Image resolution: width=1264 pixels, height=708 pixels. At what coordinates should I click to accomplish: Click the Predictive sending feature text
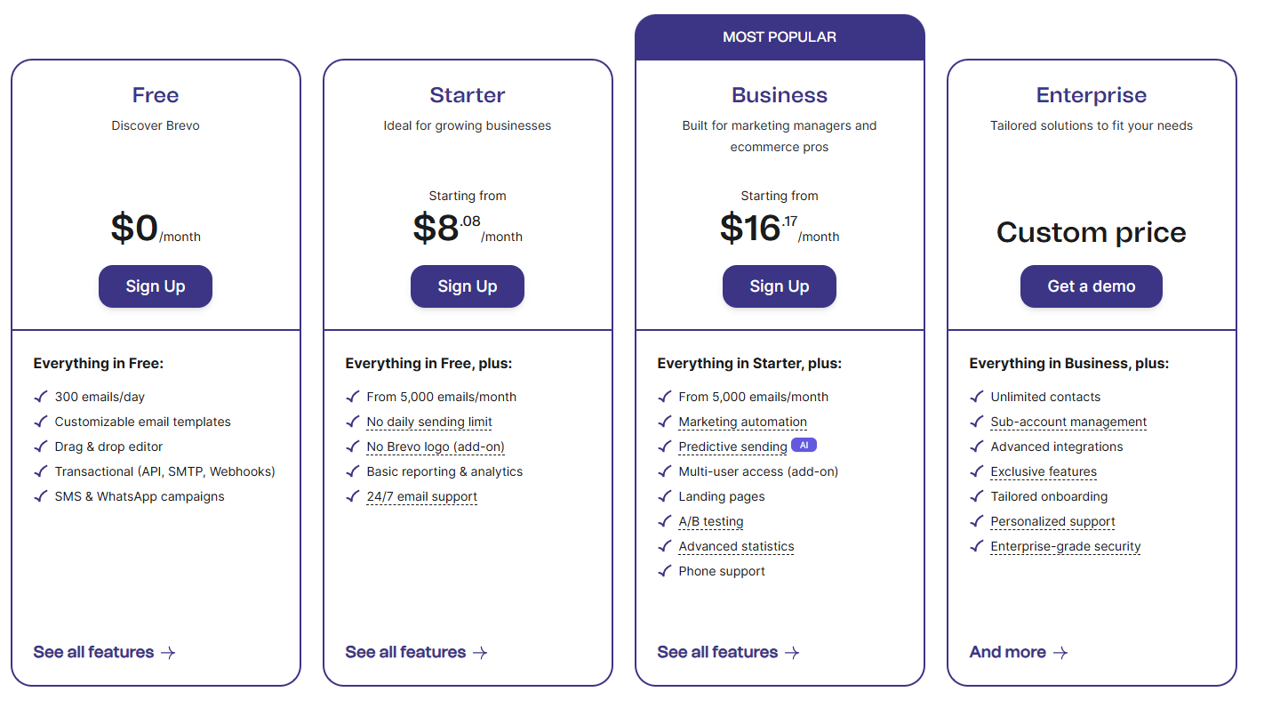732,447
